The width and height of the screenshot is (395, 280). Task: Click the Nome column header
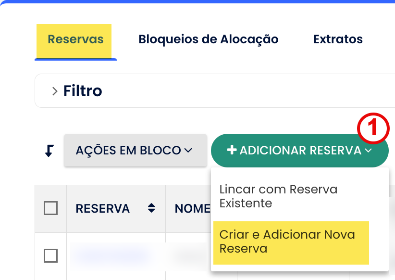pos(192,208)
